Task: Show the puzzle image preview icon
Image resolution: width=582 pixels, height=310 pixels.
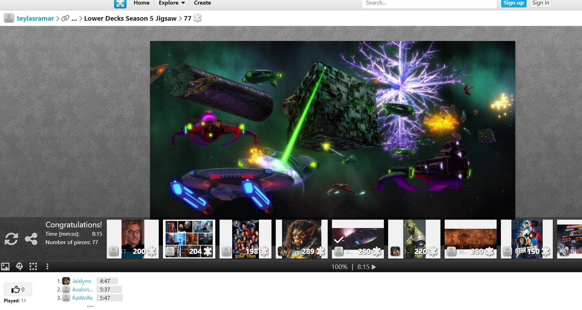Action: (5, 267)
